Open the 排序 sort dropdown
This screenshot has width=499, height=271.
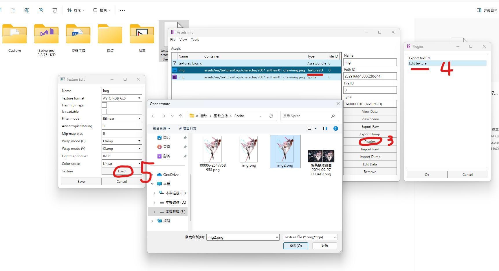tap(76, 10)
